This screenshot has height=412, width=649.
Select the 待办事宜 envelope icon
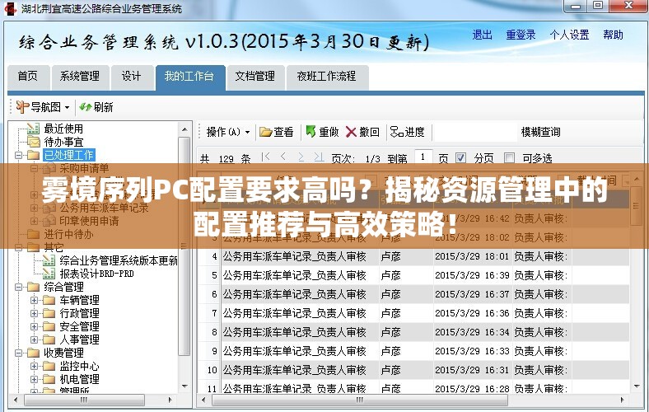pos(34,142)
